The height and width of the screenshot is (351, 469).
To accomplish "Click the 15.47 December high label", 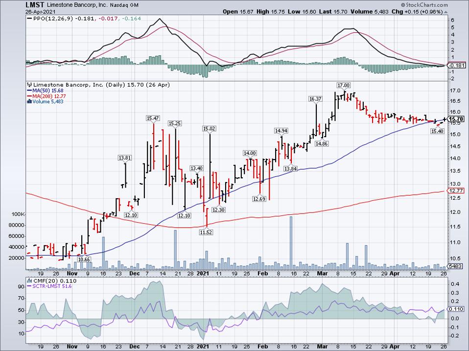I will click(x=153, y=118).
